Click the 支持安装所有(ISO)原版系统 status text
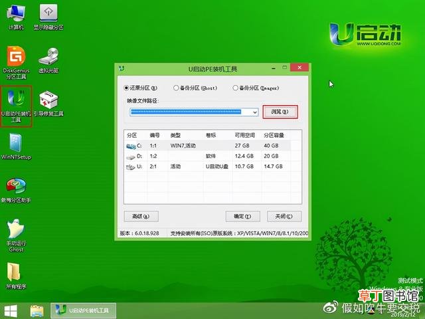The width and height of the screenshot is (425, 319). [x=239, y=233]
